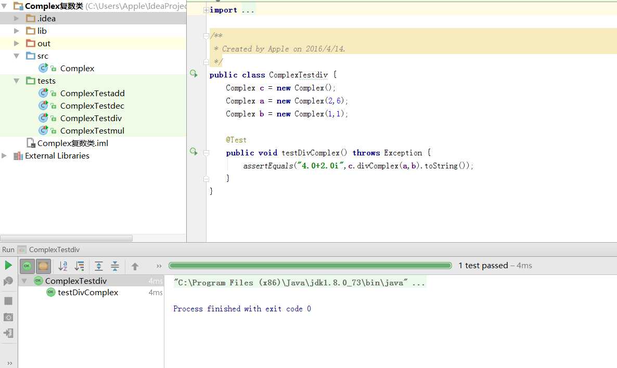This screenshot has width=617, height=368.
Task: Go to previous failed test arrow
Action: (x=135, y=267)
